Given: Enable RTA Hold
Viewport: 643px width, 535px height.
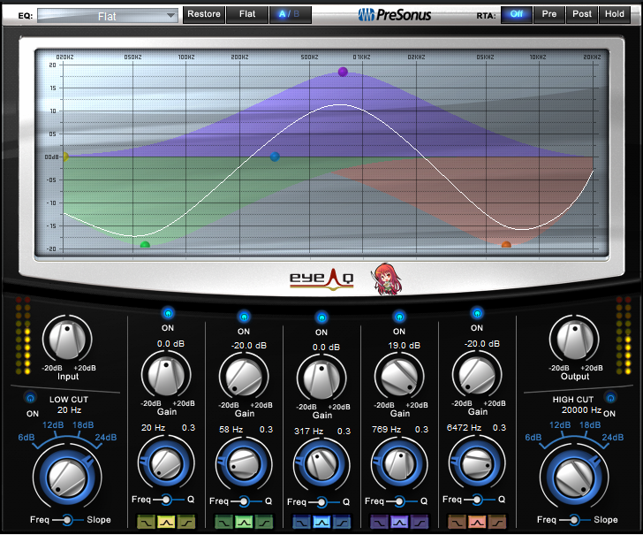Looking at the screenshot, I should 615,14.
